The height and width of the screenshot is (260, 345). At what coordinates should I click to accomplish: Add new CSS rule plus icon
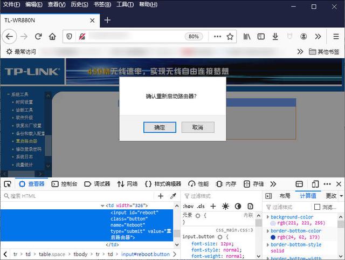(x=213, y=206)
